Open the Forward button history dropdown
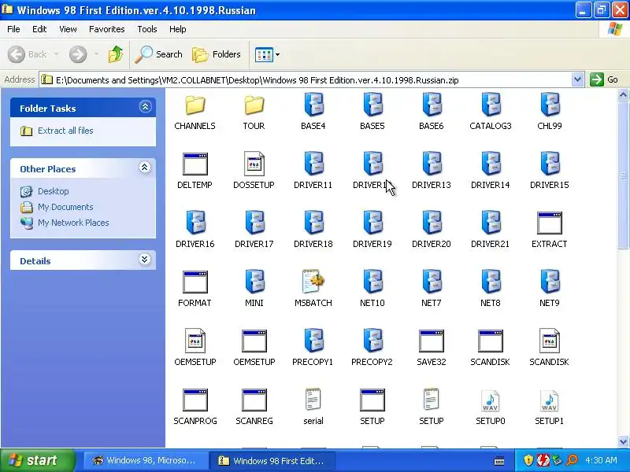This screenshot has width=630, height=472. [x=96, y=54]
